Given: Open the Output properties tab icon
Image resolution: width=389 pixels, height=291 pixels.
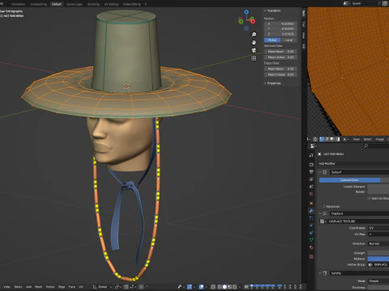Looking at the screenshot, I should click(311, 171).
